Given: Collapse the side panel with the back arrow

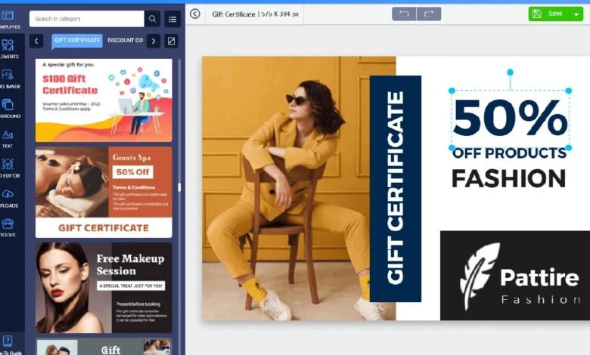Looking at the screenshot, I should click(195, 14).
